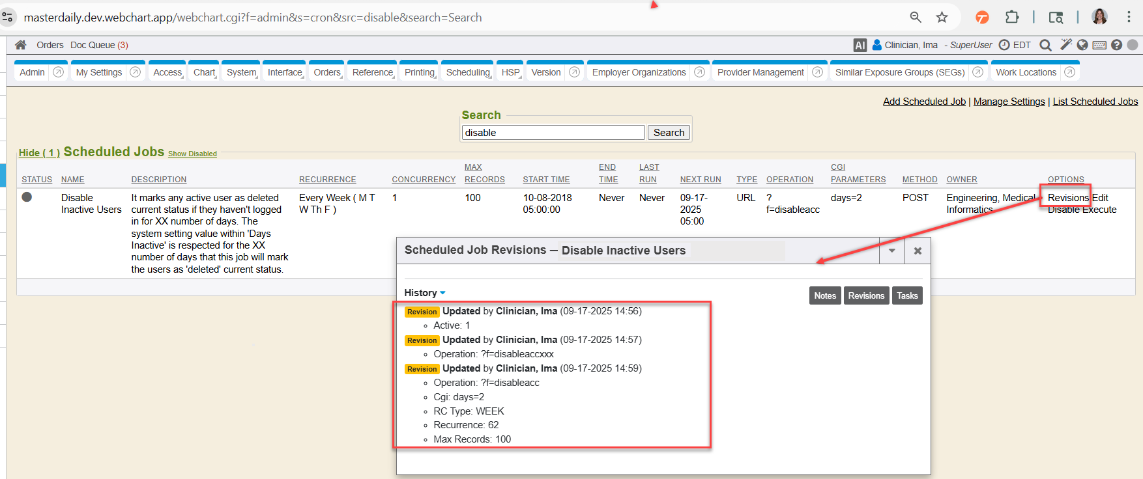Go to the home page icon

point(21,45)
